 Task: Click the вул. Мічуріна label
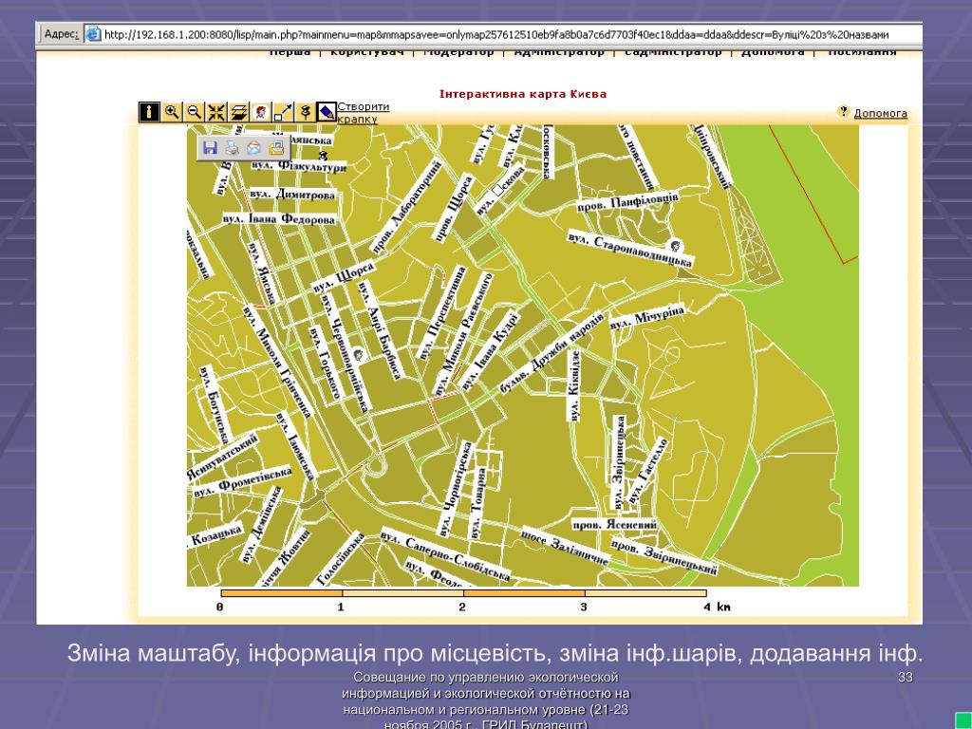click(647, 317)
